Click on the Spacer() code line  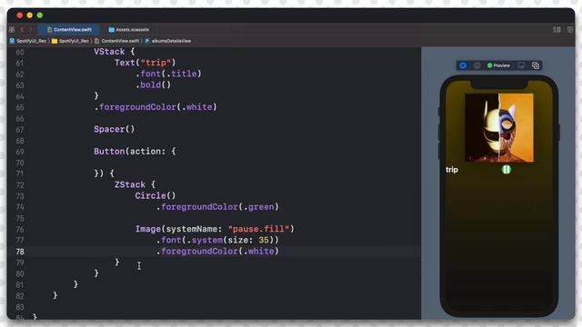(115, 129)
